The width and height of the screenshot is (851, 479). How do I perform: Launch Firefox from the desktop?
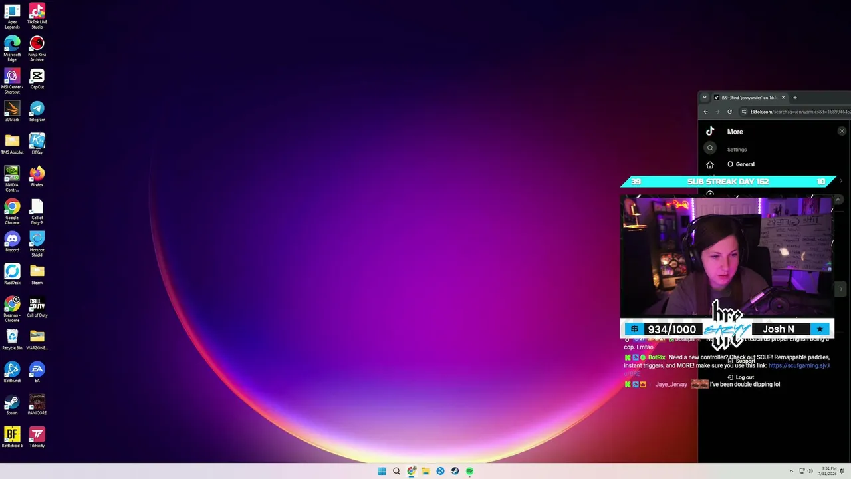(37, 176)
